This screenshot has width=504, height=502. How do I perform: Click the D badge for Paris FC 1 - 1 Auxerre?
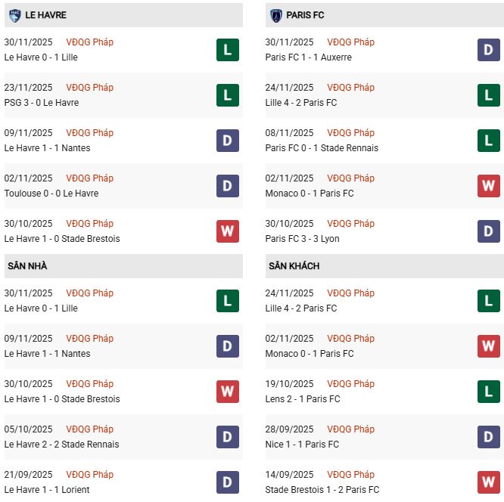click(489, 50)
